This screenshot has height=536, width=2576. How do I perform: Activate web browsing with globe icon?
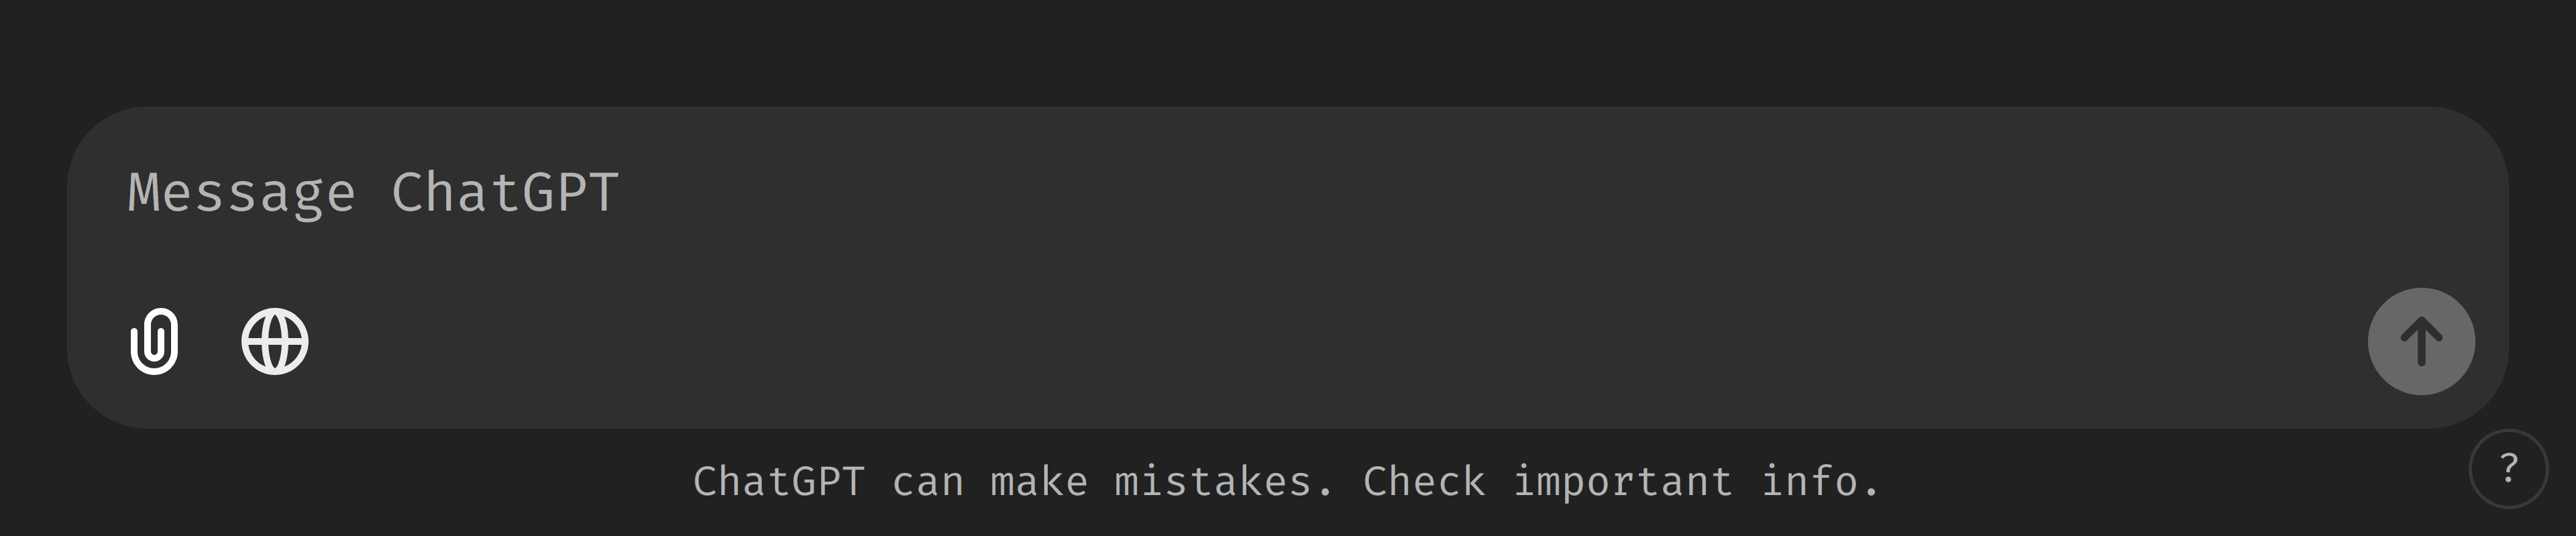click(x=275, y=341)
